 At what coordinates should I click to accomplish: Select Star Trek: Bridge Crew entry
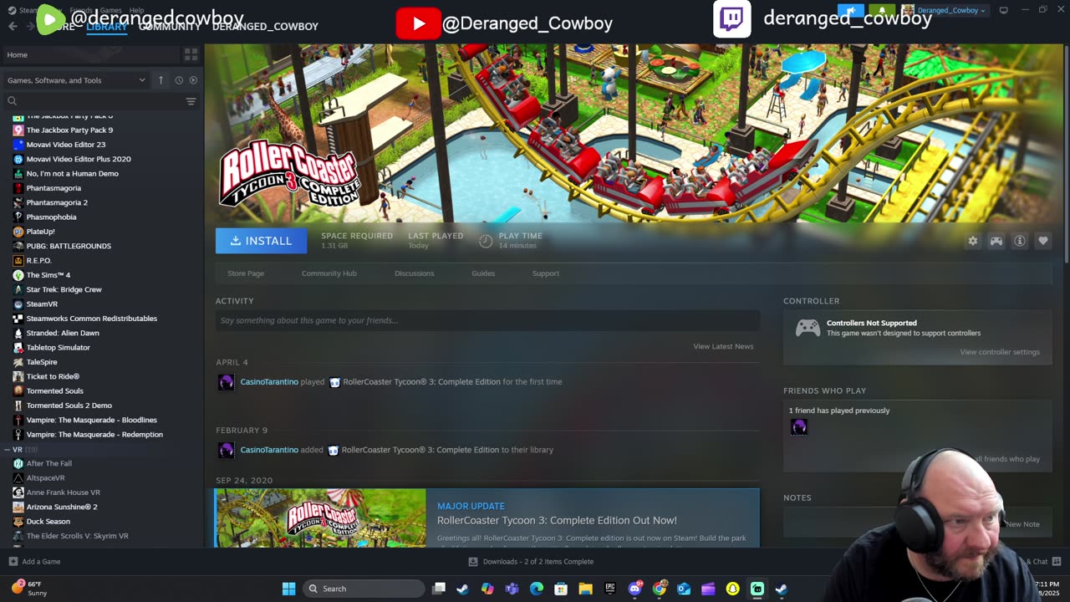point(64,289)
